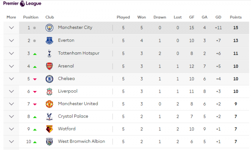This screenshot has height=150, width=251.
Task: Select the Tottenham Hotspur cockerel crest
Action: click(49, 53)
